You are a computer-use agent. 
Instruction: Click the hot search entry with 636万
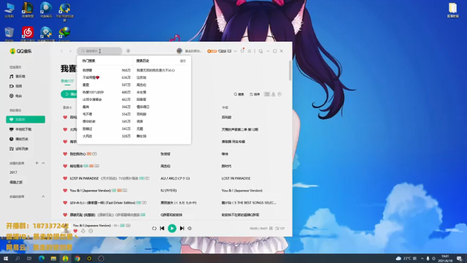coord(107,77)
